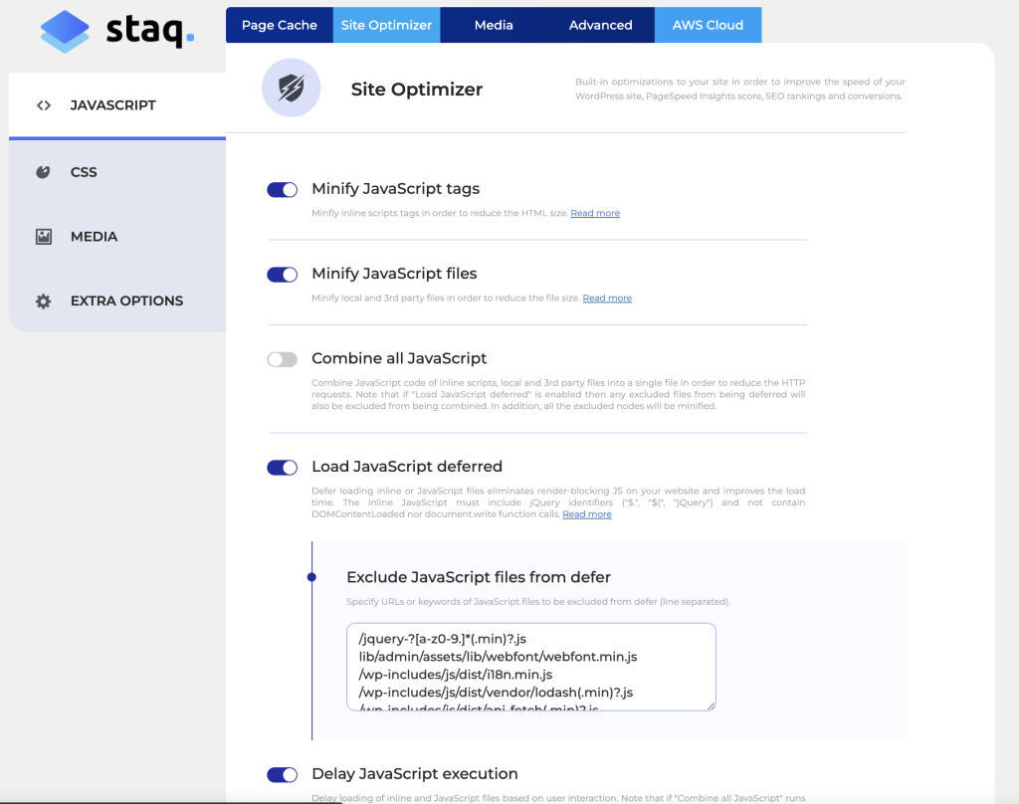Image resolution: width=1019 pixels, height=804 pixels.
Task: Click the Extra Options gear icon
Action: click(x=43, y=301)
